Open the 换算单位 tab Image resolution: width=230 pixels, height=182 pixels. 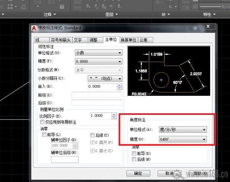click(128, 40)
